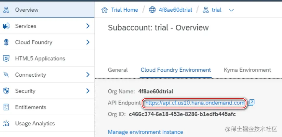Click the subaccount icon beside trial breadcrumb
The width and height of the screenshot is (282, 137).
click(206, 10)
